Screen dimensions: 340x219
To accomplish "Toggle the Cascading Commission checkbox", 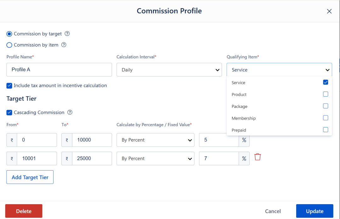I will (9, 112).
